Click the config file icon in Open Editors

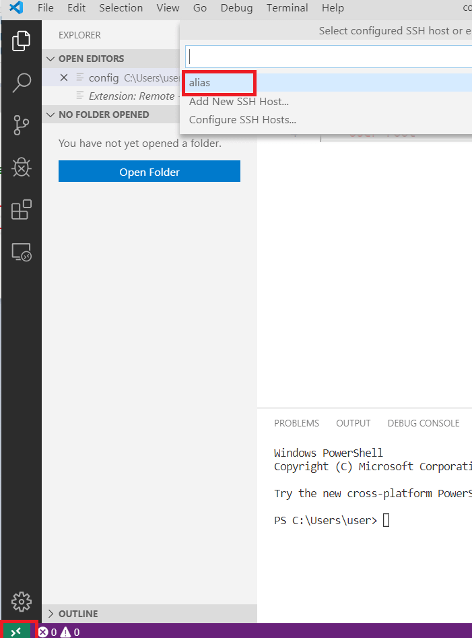point(80,77)
